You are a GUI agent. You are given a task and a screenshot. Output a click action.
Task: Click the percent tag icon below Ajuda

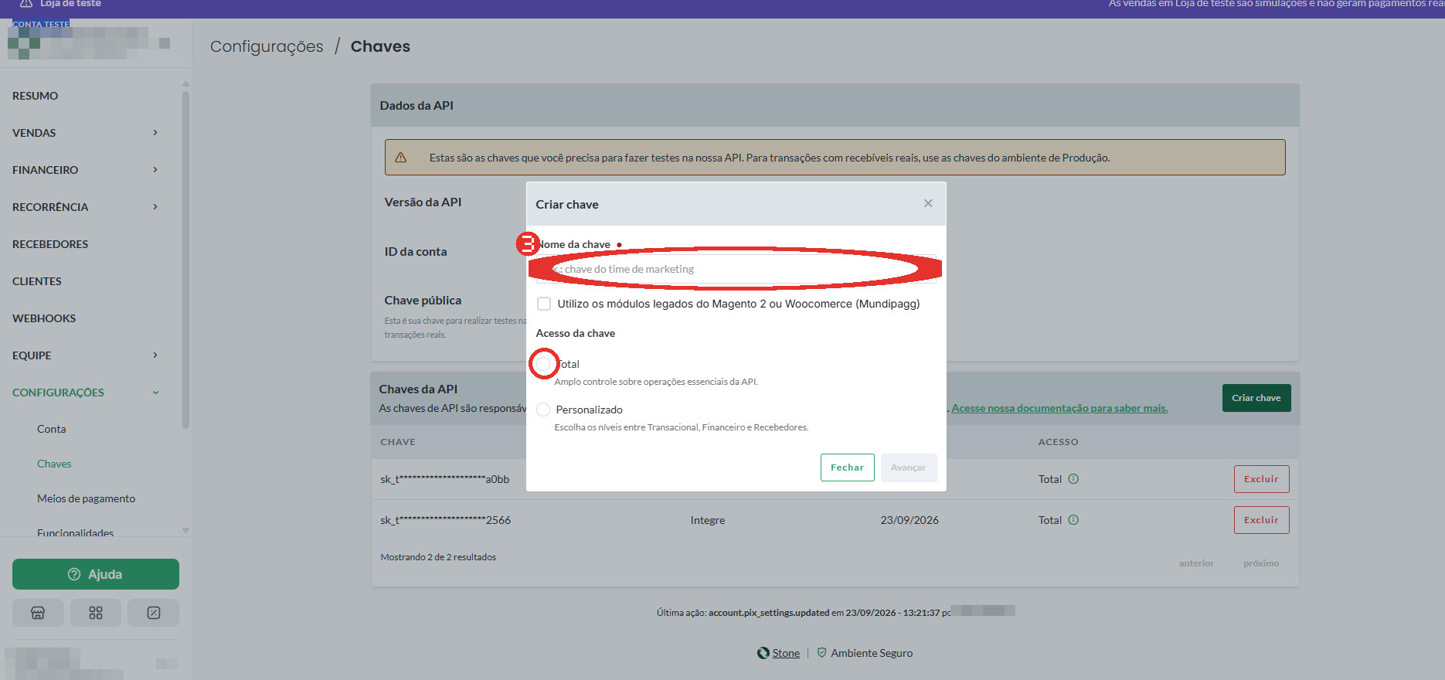154,613
